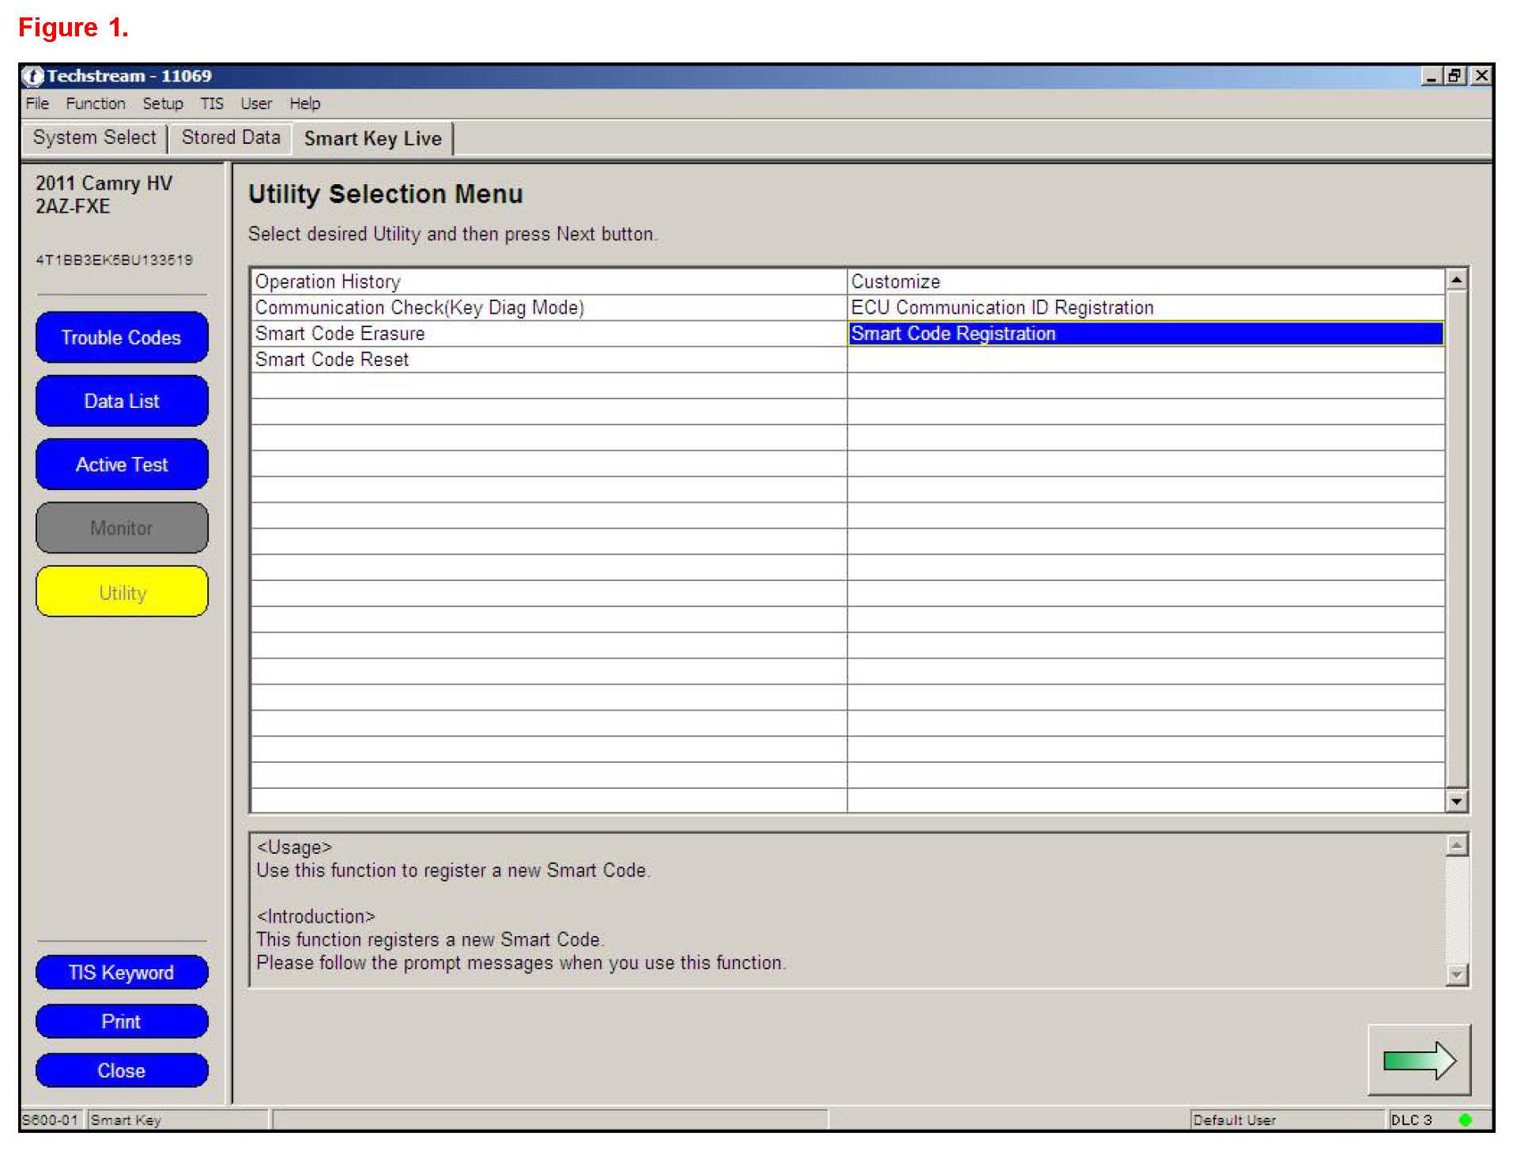Open the Function menu
Image resolution: width=1513 pixels, height=1155 pixels.
click(95, 104)
